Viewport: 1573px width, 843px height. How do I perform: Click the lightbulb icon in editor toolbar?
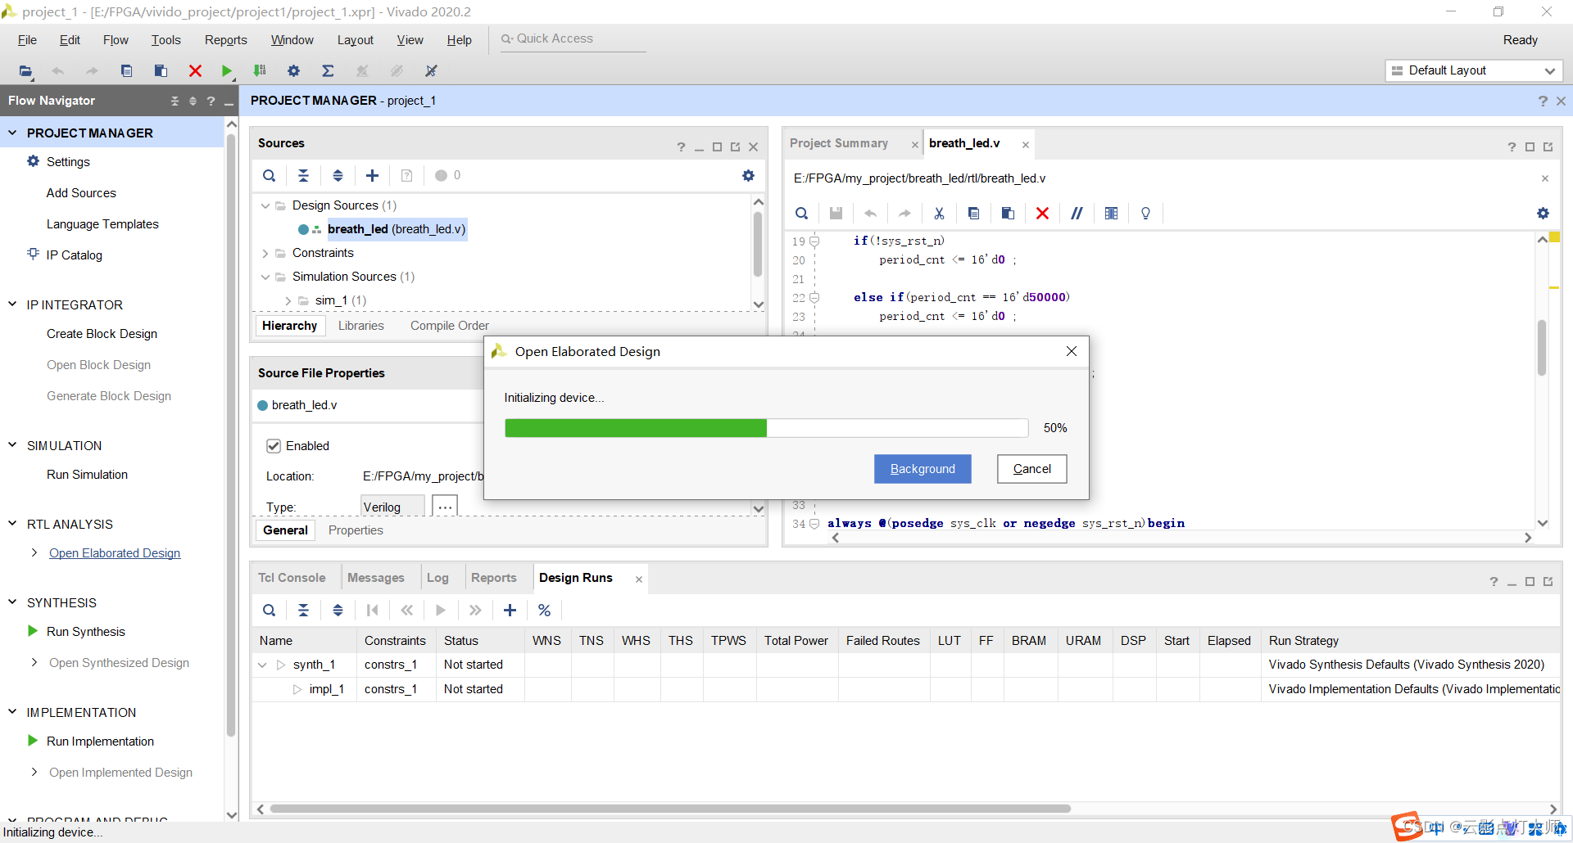click(x=1145, y=214)
